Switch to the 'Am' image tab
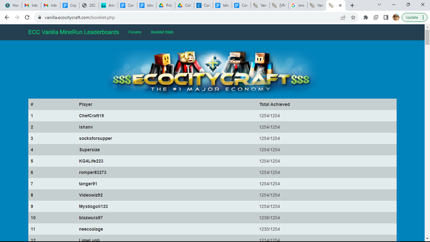This screenshot has width=430, height=242. [108, 5]
